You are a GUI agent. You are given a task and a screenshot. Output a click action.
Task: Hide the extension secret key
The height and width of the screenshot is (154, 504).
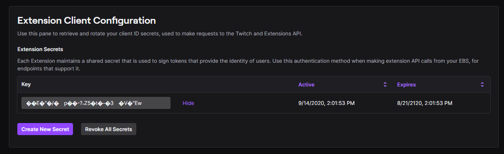[x=188, y=103]
